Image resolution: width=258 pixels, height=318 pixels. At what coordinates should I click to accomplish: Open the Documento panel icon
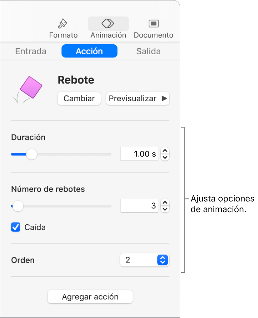point(153,23)
